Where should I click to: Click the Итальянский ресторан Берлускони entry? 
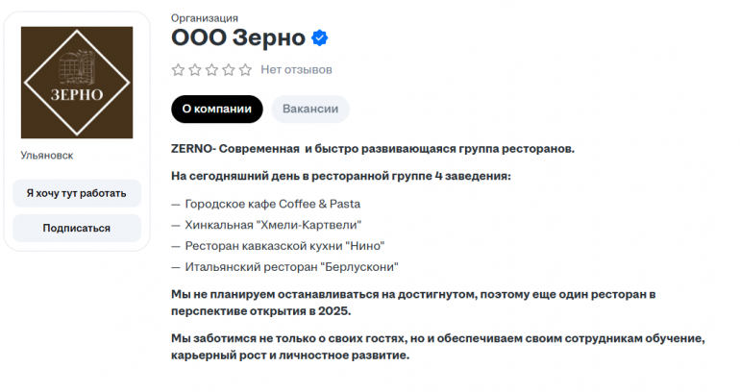[290, 267]
